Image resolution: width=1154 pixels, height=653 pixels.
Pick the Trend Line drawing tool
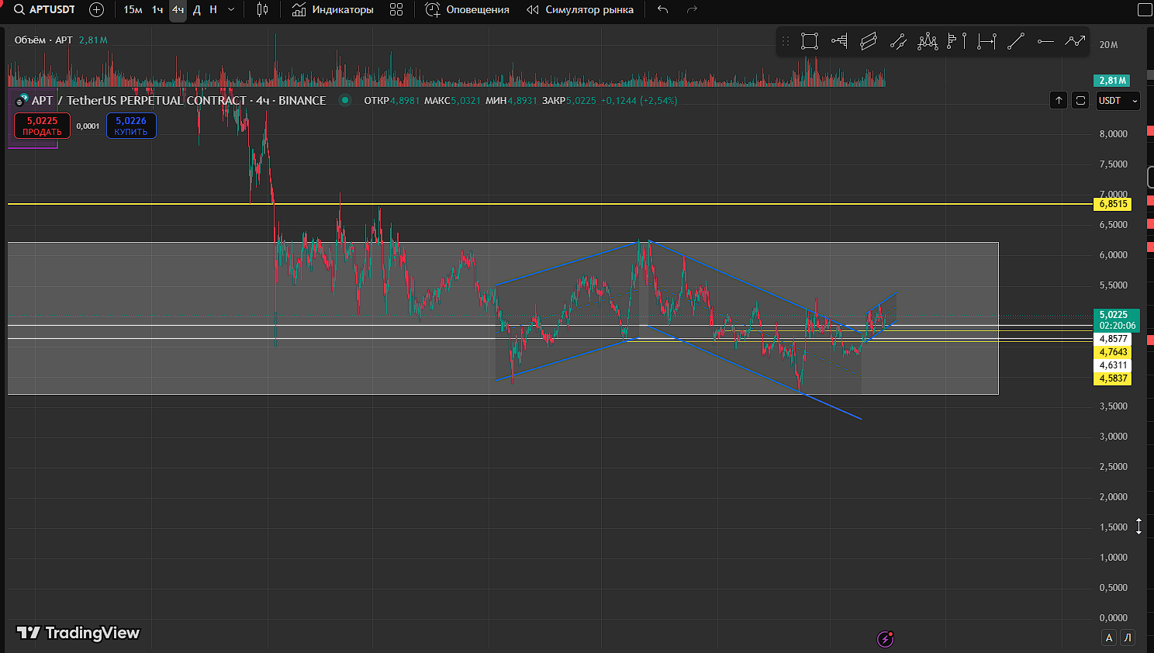pos(1016,41)
